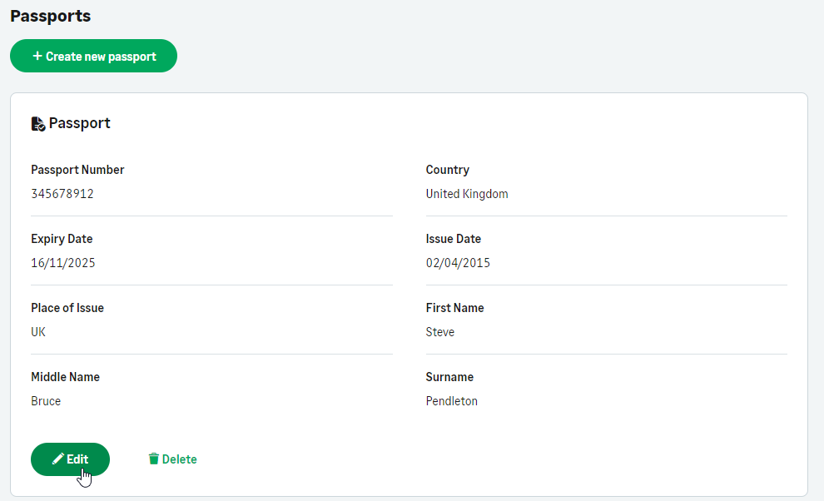Select the issue date 02/04/2015
The image size is (824, 501).
458,263
